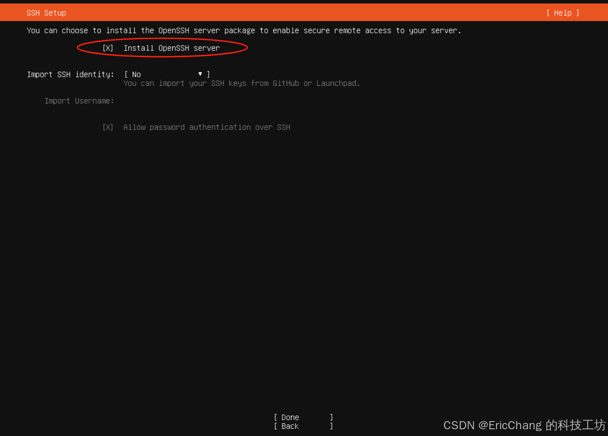Click the 'You can import your SSH keys' hint
This screenshot has height=436, width=608.
242,83
